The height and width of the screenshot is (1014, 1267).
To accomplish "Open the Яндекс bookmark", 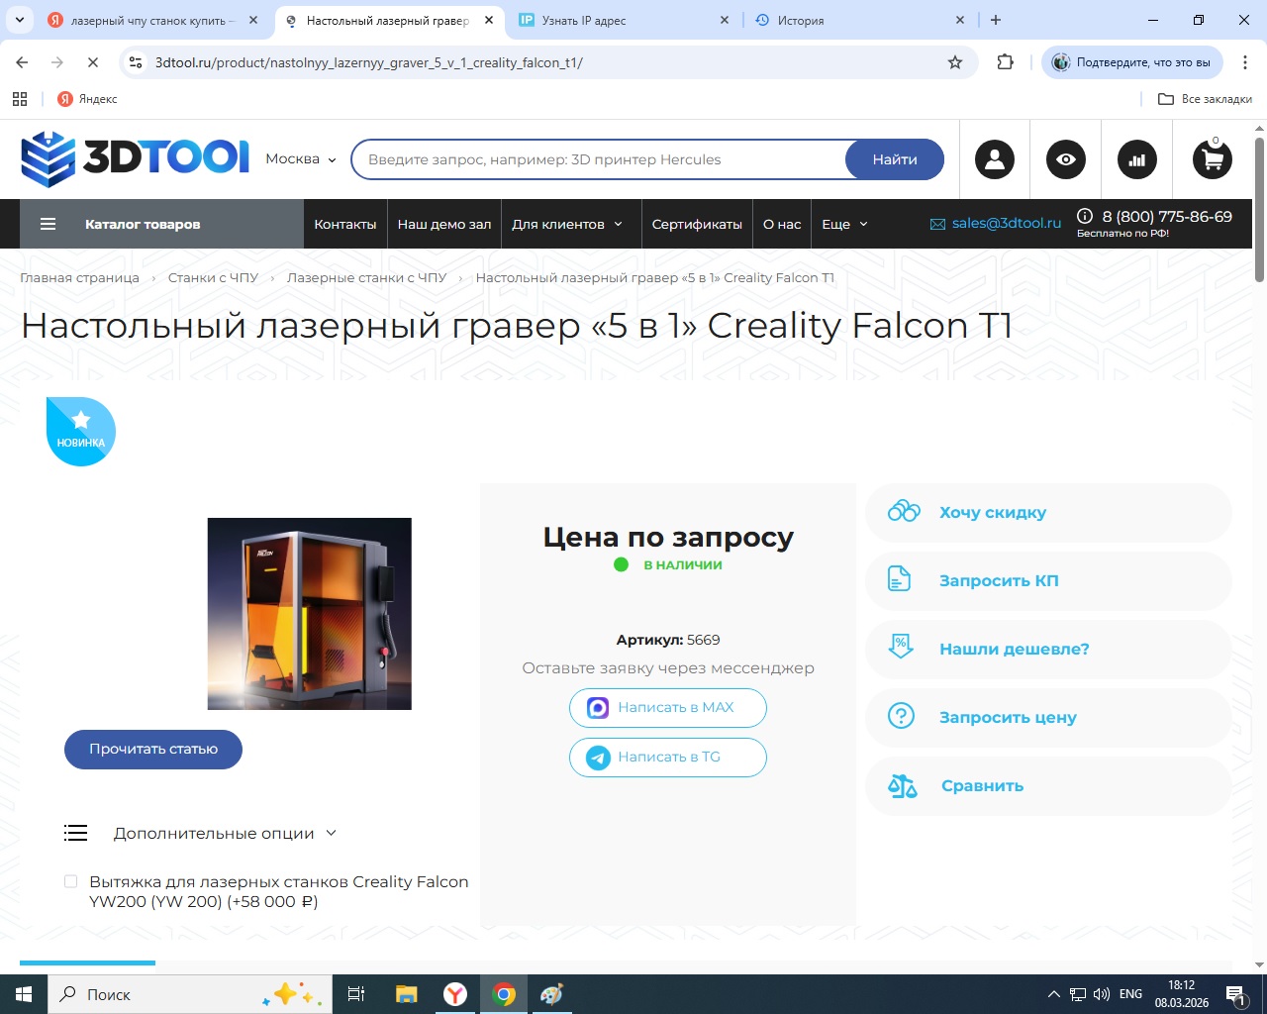I will pos(87,99).
